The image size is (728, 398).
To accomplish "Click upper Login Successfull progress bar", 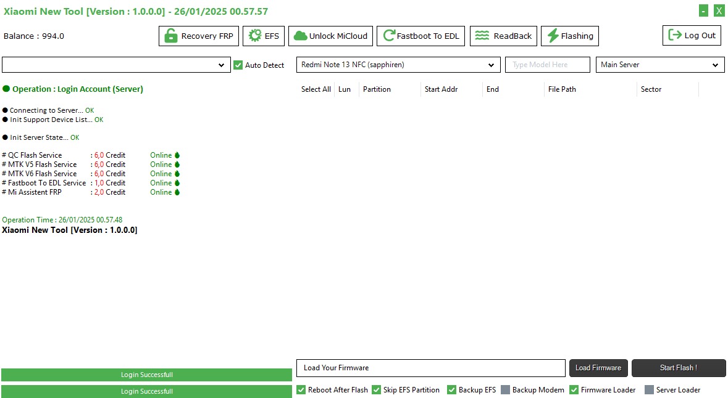I will point(147,375).
